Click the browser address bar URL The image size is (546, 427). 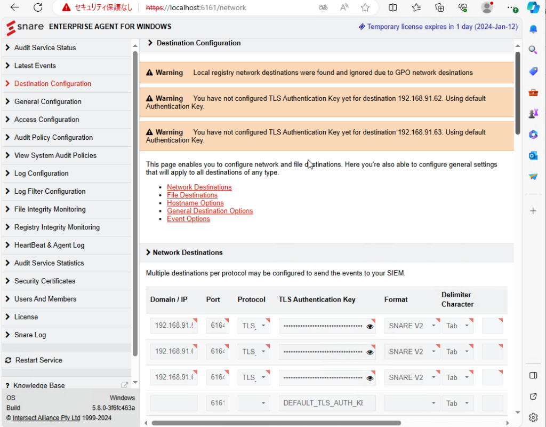pos(196,7)
